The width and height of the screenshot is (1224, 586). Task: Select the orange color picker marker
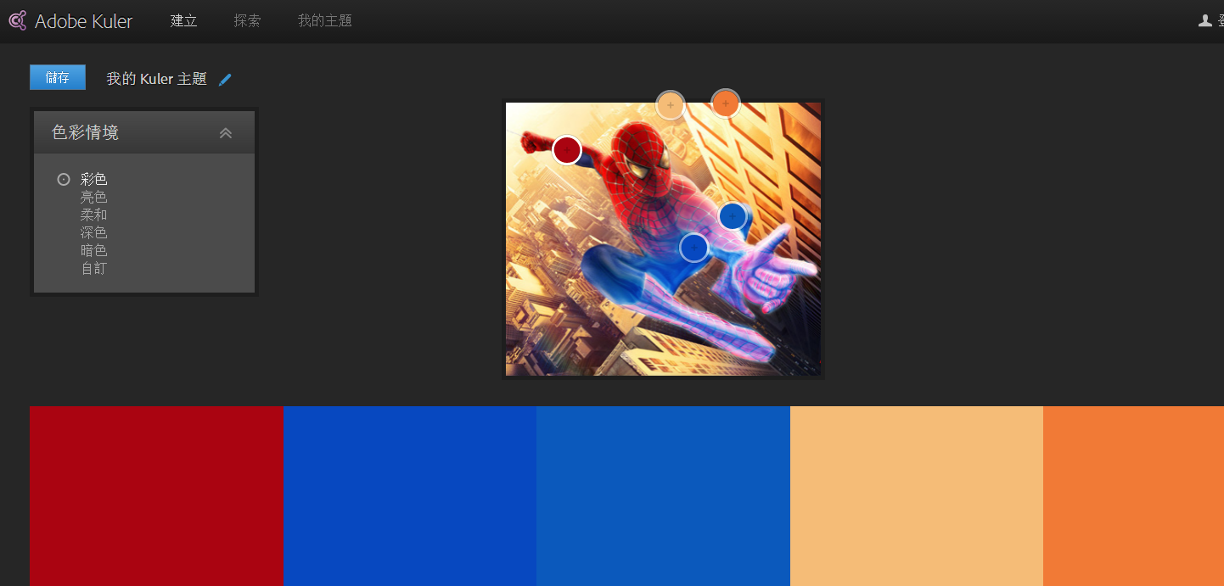tap(725, 103)
